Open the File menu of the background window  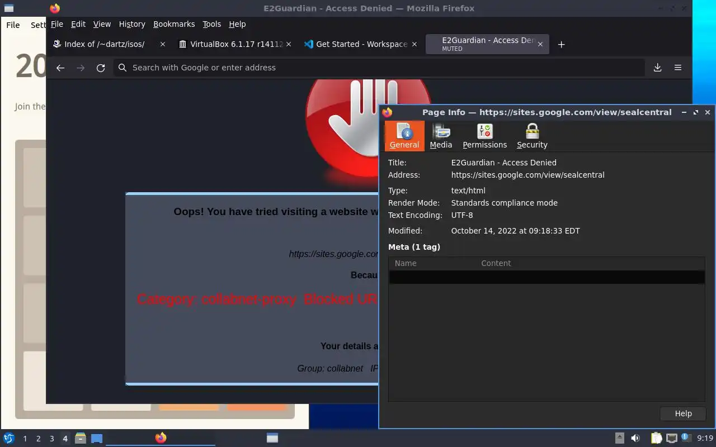[13, 25]
